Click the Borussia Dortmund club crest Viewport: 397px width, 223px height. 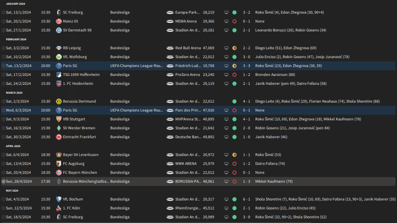[x=59, y=101]
